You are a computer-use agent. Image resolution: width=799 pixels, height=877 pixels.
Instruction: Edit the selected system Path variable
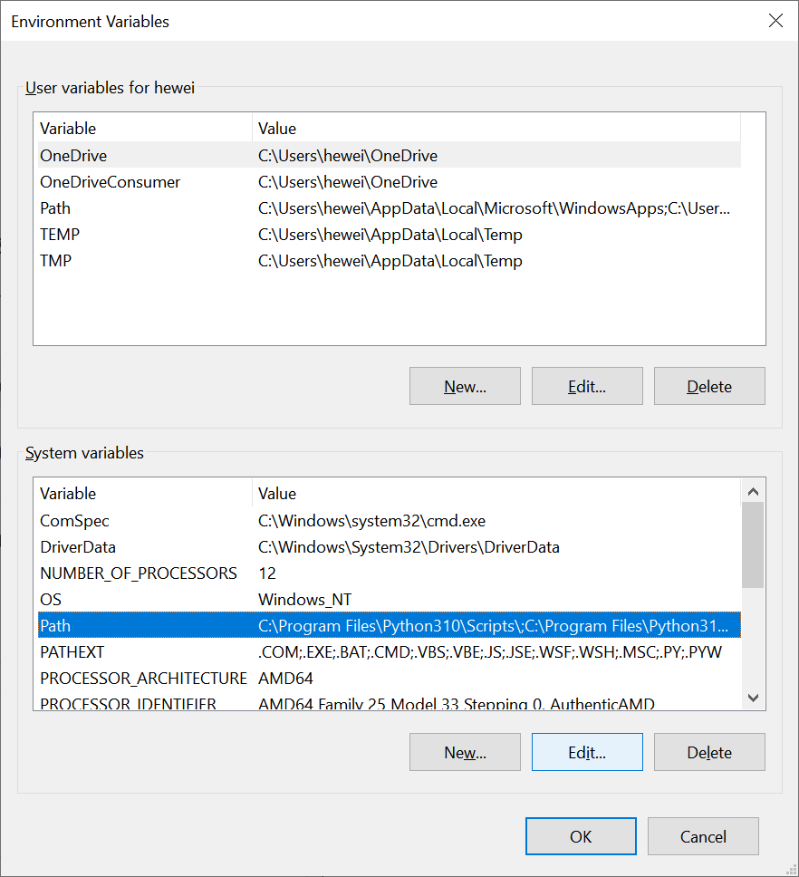587,752
